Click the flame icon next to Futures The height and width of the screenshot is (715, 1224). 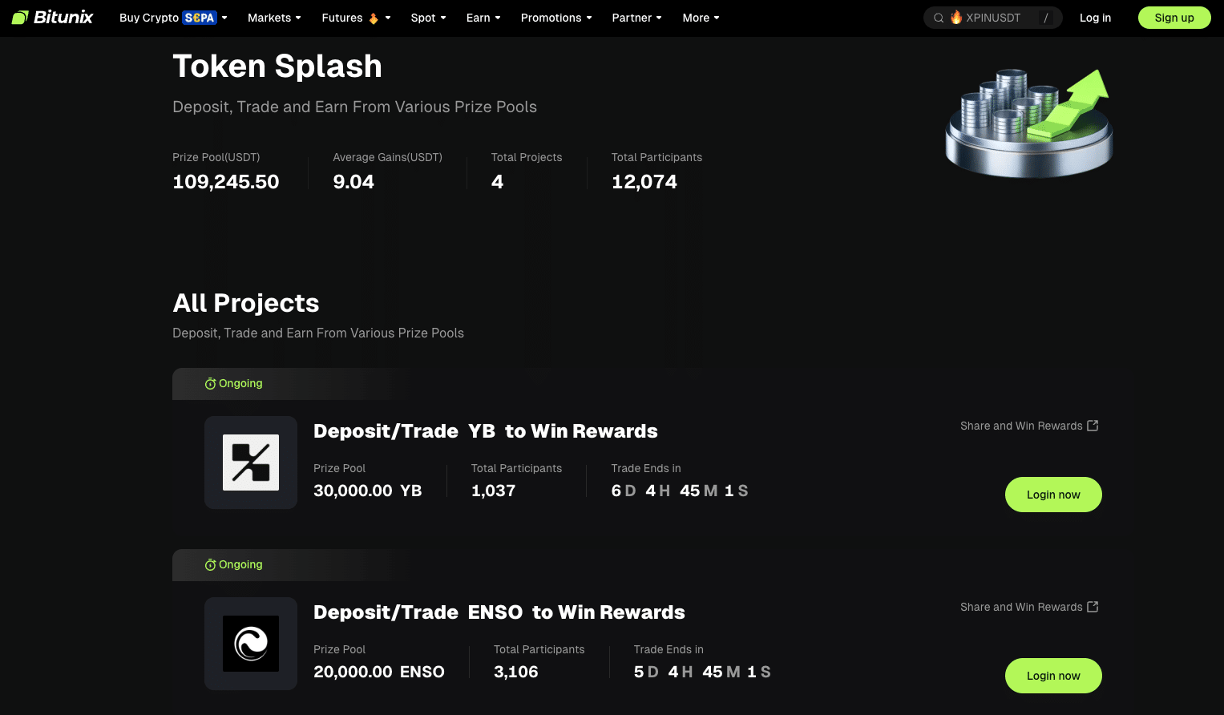(374, 18)
